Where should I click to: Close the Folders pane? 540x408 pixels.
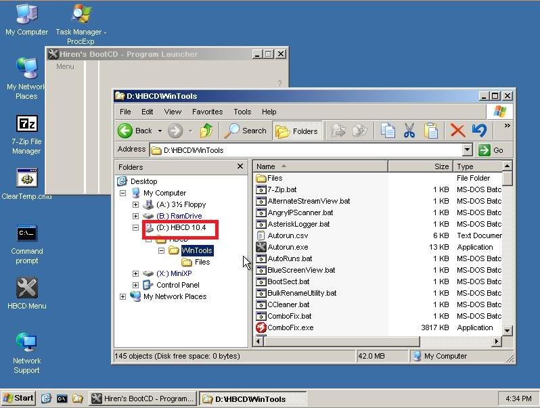pos(240,166)
